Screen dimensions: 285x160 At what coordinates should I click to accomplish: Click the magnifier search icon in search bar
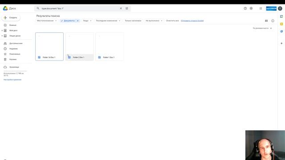tap(38, 8)
